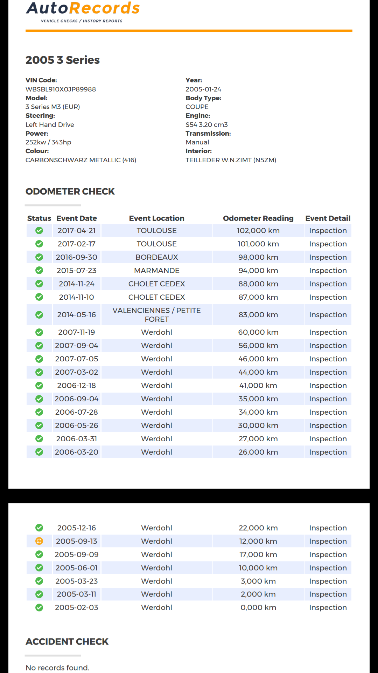Click green status icon for 2015-07-23 Marmande
Screen dimensions: 378x673
pyautogui.click(x=39, y=271)
